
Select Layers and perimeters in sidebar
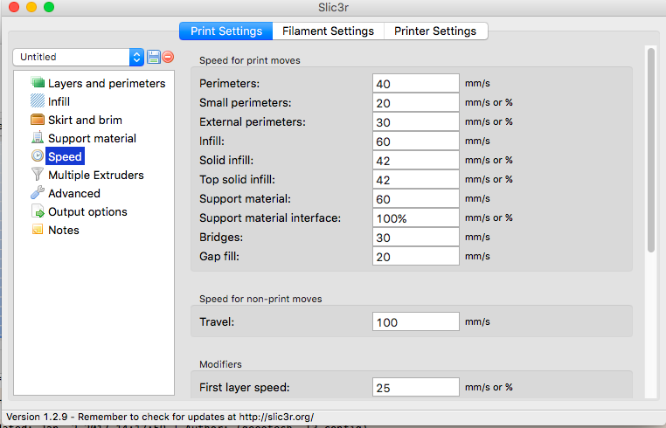pos(107,83)
